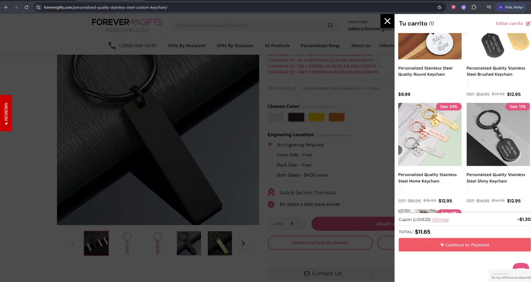This screenshot has height=282, width=531.
Task: Click the quantity input field
Action: [292, 224]
